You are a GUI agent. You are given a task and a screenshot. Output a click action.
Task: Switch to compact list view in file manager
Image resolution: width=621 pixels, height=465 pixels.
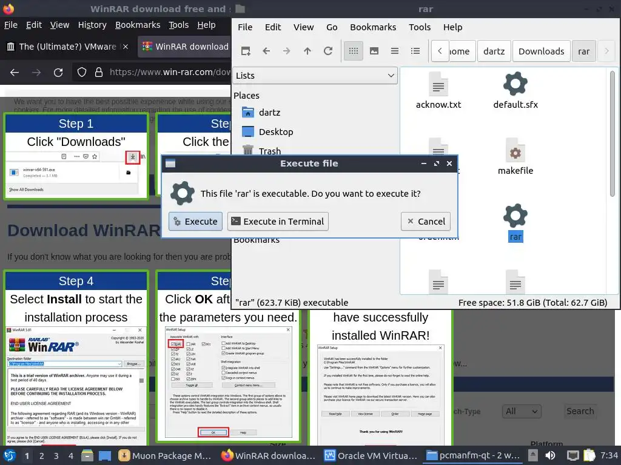[394, 51]
